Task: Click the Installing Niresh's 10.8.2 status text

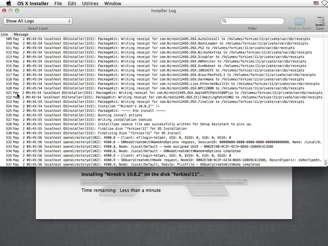Action: click(x=142, y=174)
